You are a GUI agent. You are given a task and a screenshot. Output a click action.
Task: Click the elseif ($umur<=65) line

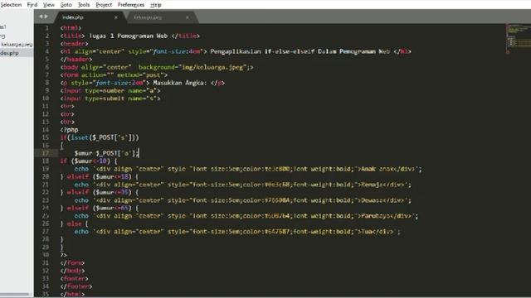(100, 208)
